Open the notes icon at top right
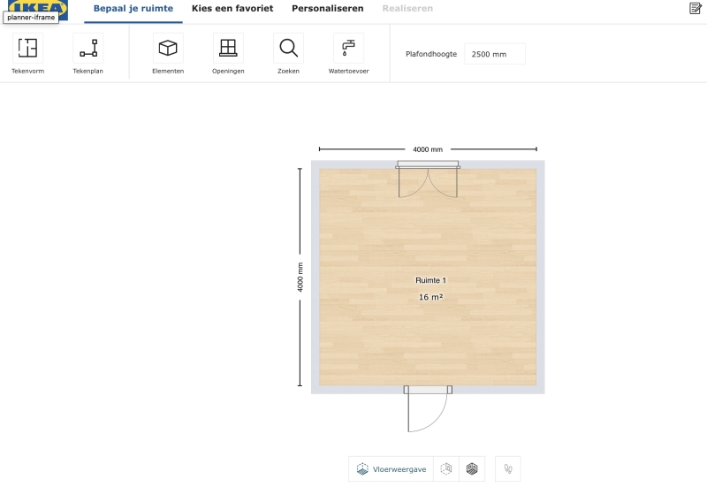The width and height of the screenshot is (707, 487). pos(695,9)
